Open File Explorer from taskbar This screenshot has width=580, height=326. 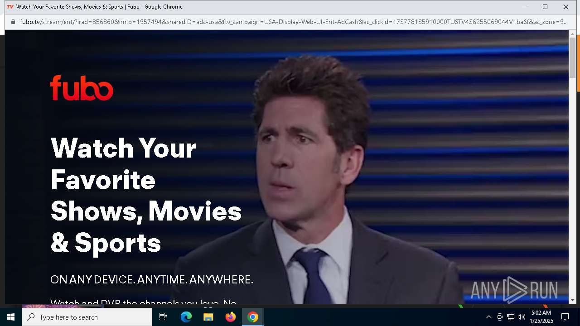pos(208,317)
